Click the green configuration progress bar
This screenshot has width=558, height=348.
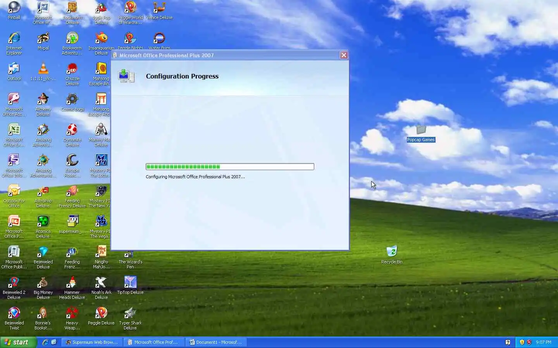(230, 167)
